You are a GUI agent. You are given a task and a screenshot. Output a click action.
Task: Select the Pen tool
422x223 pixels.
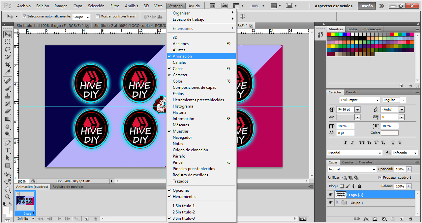coord(8,143)
